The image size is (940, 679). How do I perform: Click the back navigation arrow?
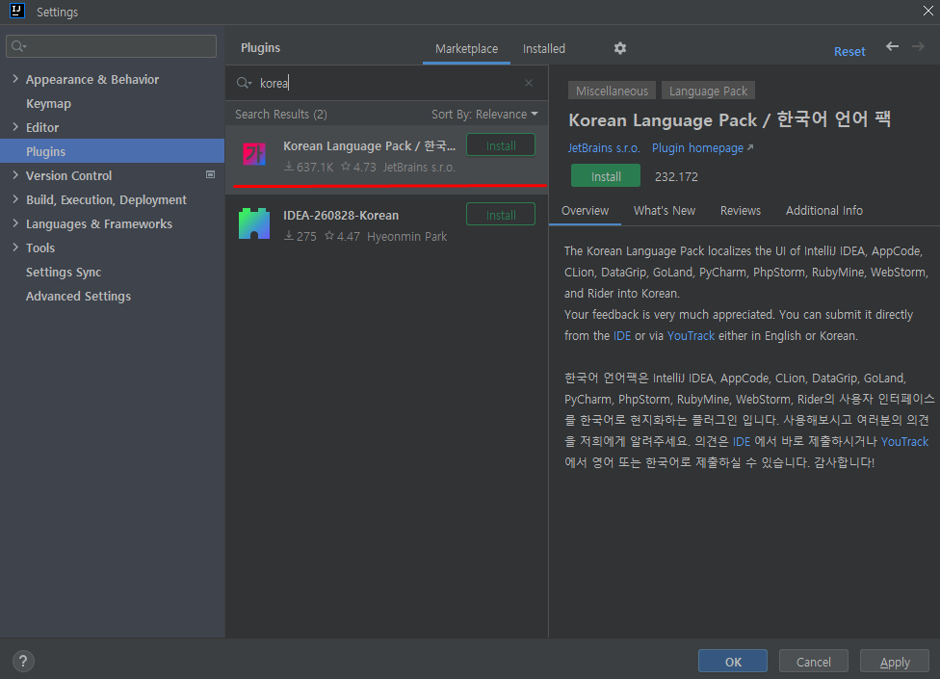(x=892, y=46)
